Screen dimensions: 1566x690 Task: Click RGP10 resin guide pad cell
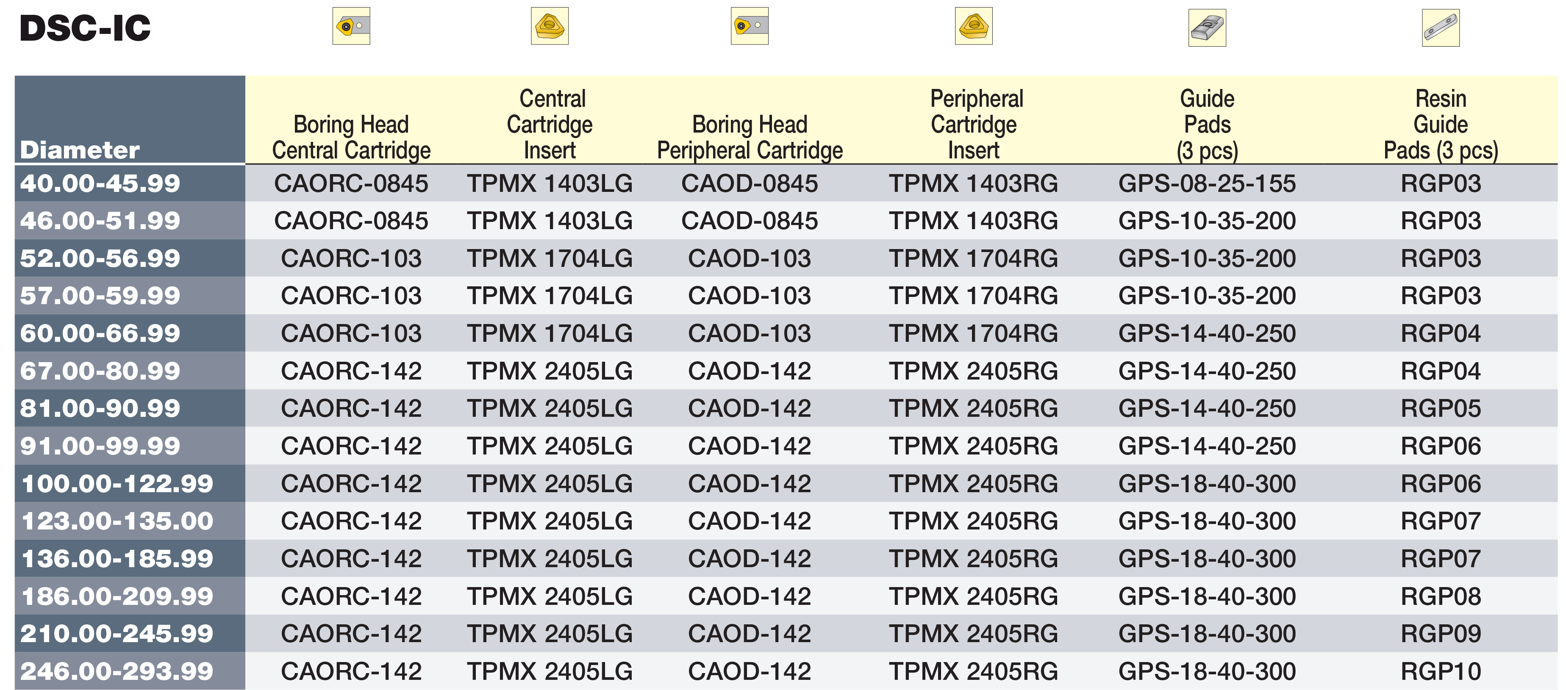(x=1440, y=671)
